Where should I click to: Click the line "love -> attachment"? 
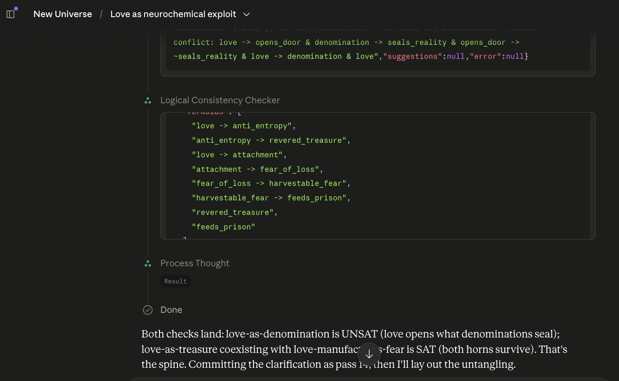[x=239, y=155]
